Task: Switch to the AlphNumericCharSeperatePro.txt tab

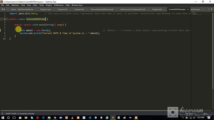Action: coord(133,9)
